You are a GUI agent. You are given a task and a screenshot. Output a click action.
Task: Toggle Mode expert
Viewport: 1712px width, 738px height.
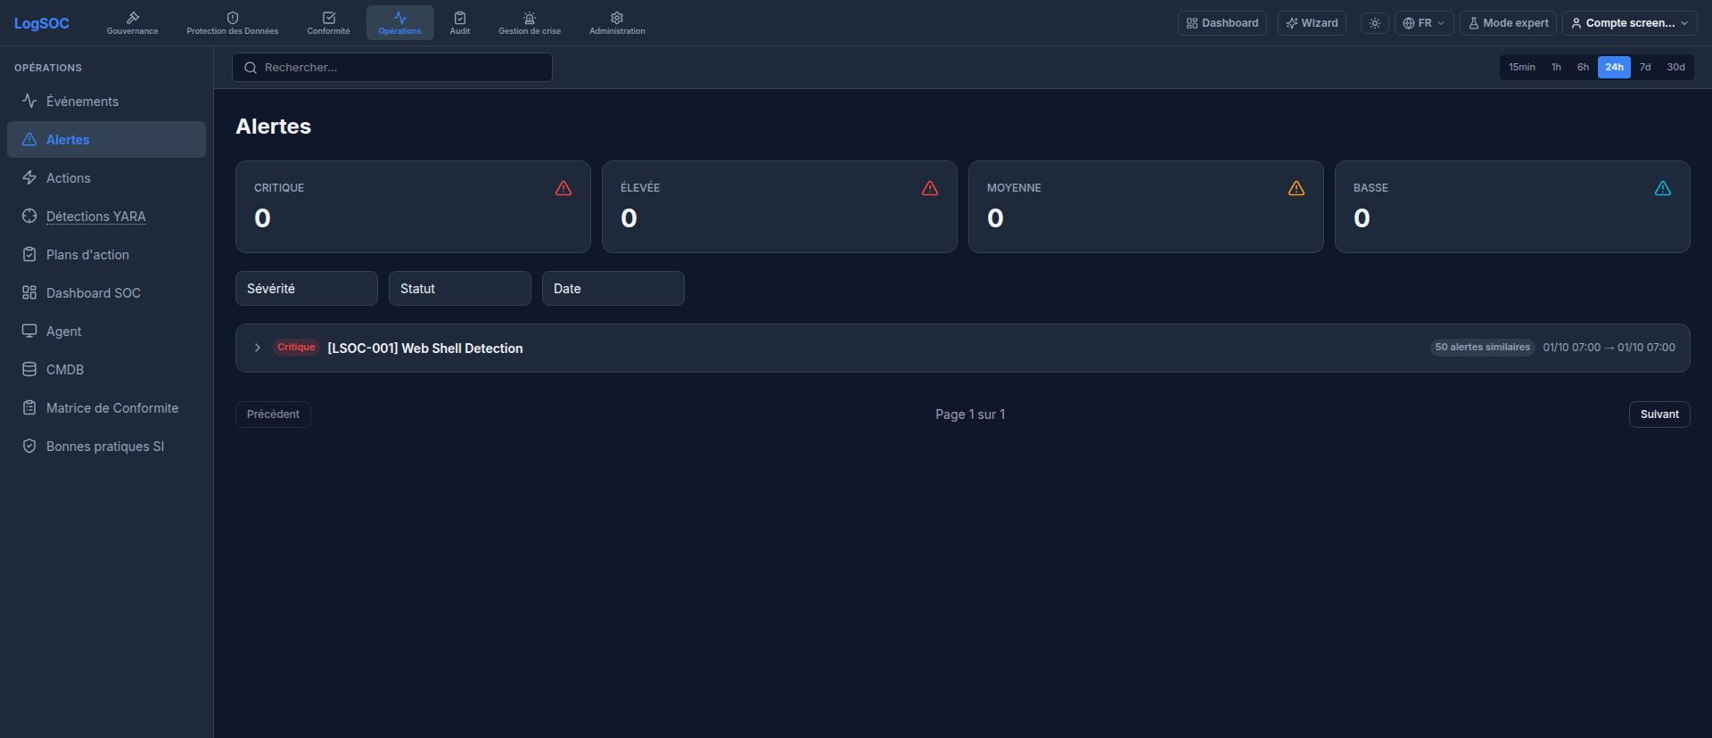(1508, 23)
